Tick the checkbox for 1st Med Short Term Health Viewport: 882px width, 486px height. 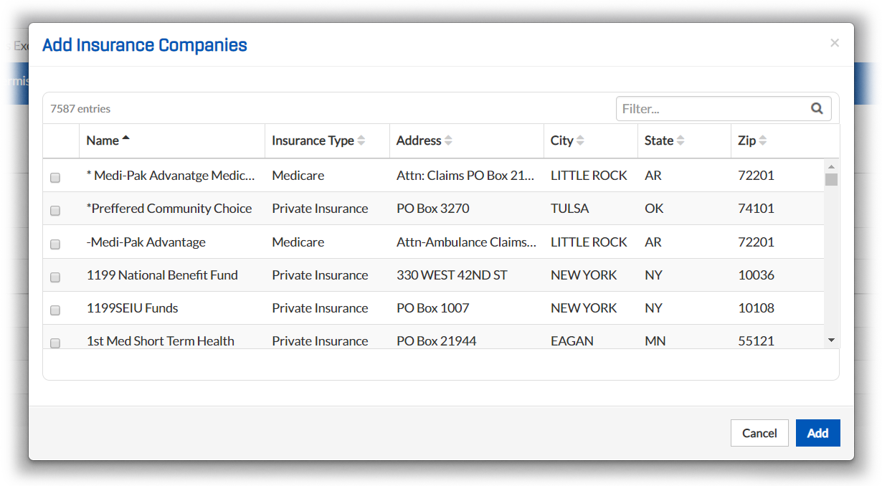(x=55, y=343)
